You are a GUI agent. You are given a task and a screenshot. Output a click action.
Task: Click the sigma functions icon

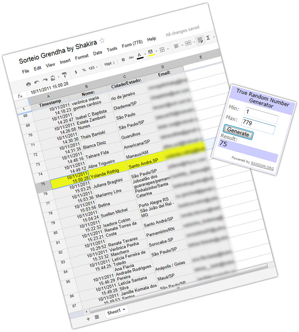pyautogui.click(x=208, y=38)
